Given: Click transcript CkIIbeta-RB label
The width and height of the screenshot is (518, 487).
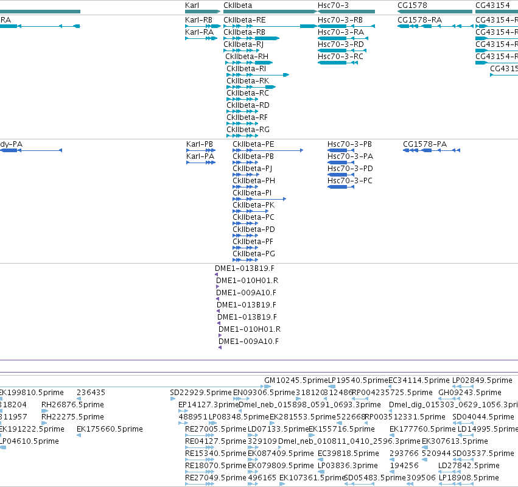Looking at the screenshot, I should pos(244,32).
